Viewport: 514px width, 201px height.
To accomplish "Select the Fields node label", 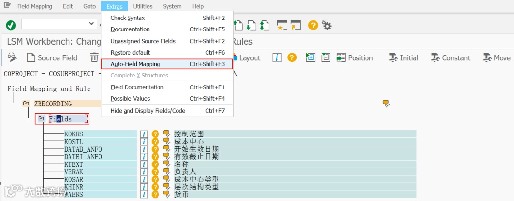I will pos(60,119).
